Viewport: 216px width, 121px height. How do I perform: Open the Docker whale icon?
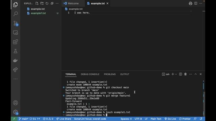(16, 61)
